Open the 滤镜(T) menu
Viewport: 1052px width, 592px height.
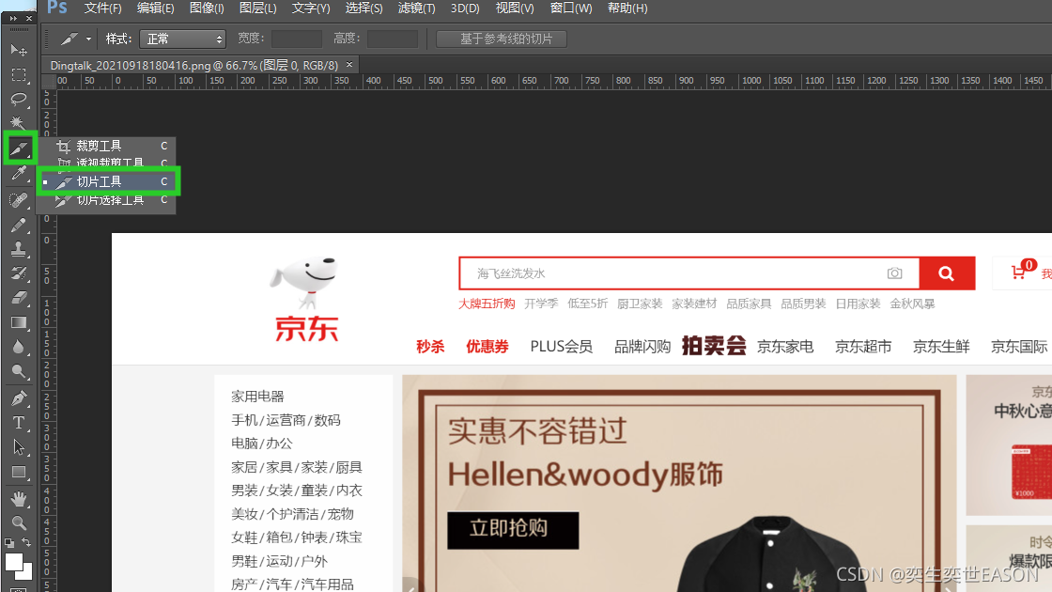tap(417, 8)
